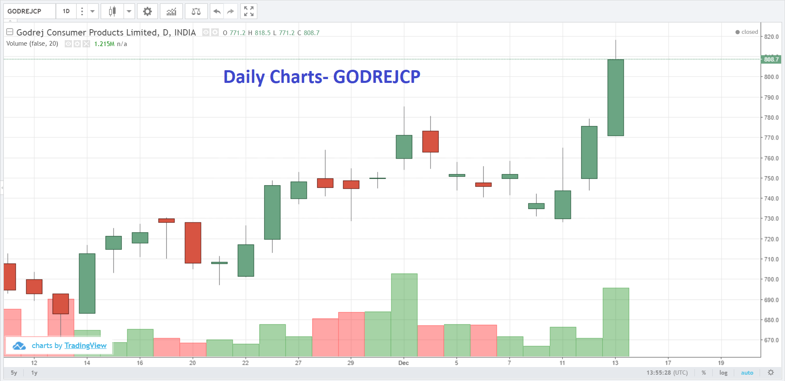Click the 808.7 current price label
The height and width of the screenshot is (381, 785).
771,59
